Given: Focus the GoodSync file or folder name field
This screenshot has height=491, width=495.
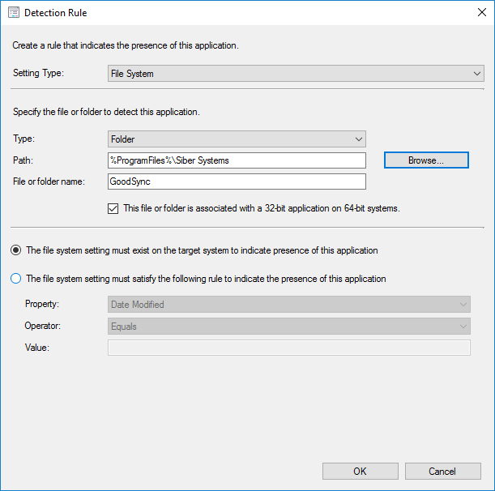Looking at the screenshot, I should pyautogui.click(x=237, y=181).
